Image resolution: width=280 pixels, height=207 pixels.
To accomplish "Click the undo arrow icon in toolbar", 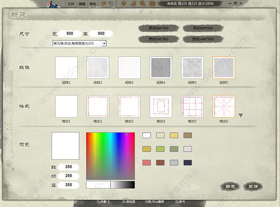I will tap(103, 3).
